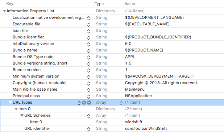
Task: Collapse Item 0 dictionary disclosure triangle
Action: (16, 109)
